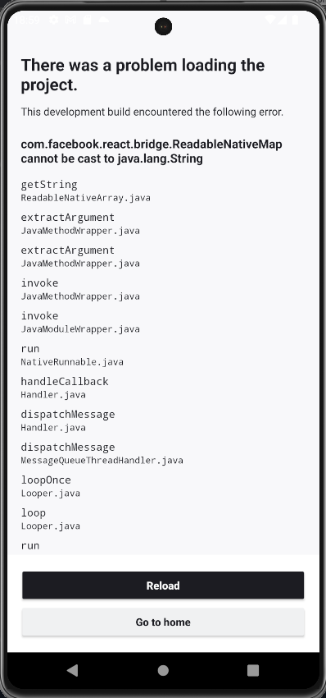
Task: Tap the Wi-Fi signal status icon
Action: tap(270, 20)
